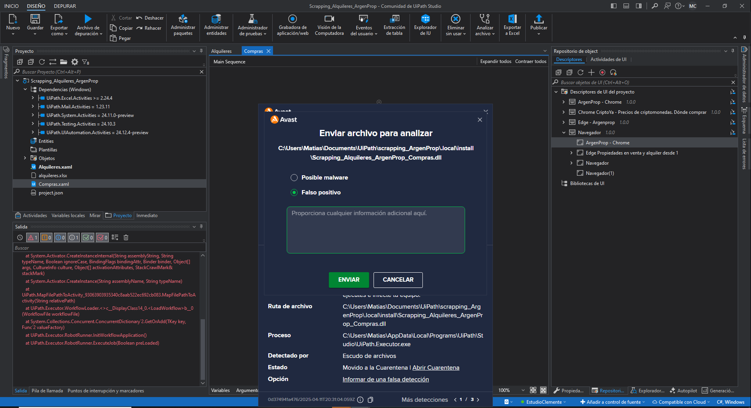The image size is (751, 408).
Task: Toggle timestamps clock icon in Salida
Action: [x=20, y=237]
